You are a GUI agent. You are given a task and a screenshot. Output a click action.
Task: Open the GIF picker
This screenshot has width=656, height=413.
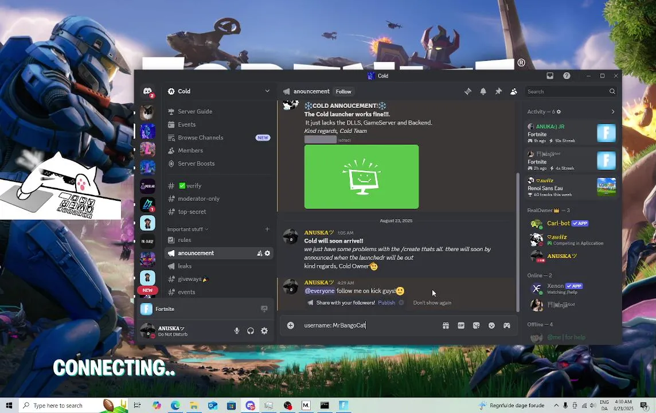click(461, 326)
